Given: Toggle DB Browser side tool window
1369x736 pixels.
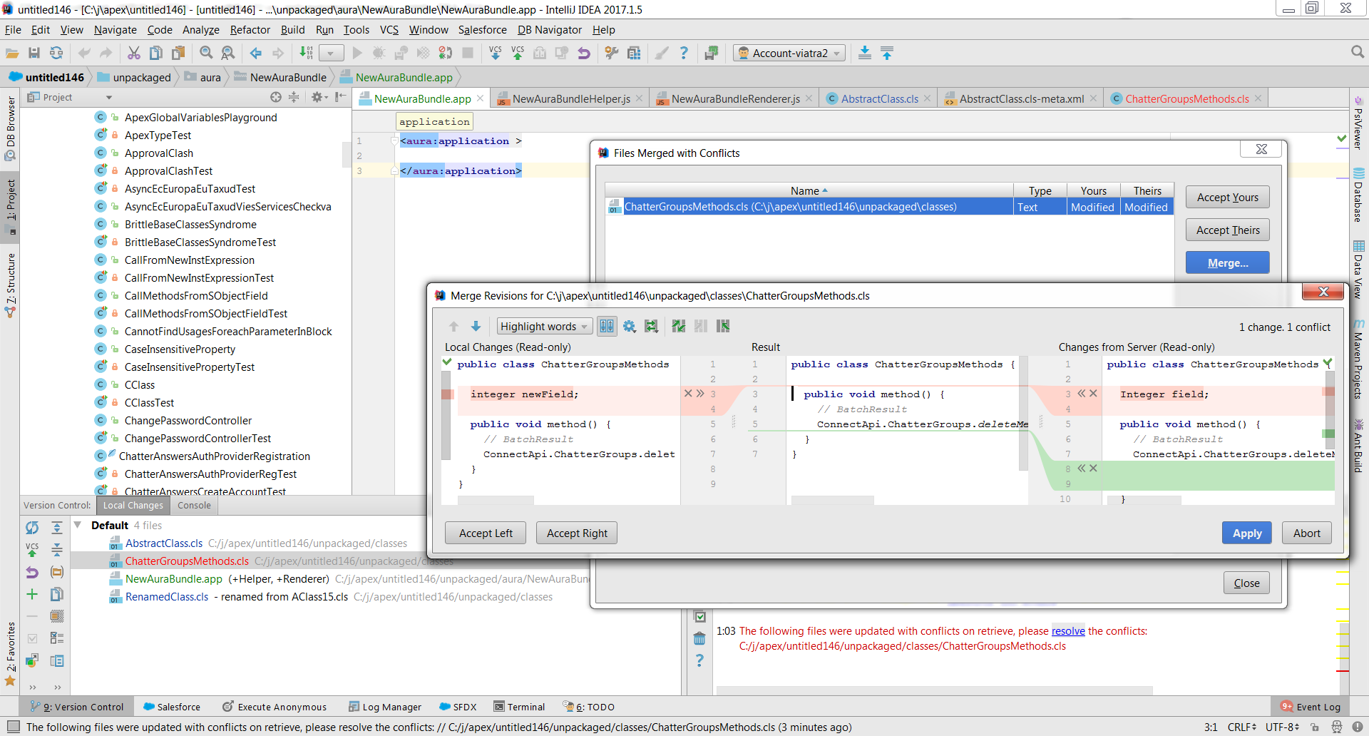Looking at the screenshot, I should coord(10,128).
